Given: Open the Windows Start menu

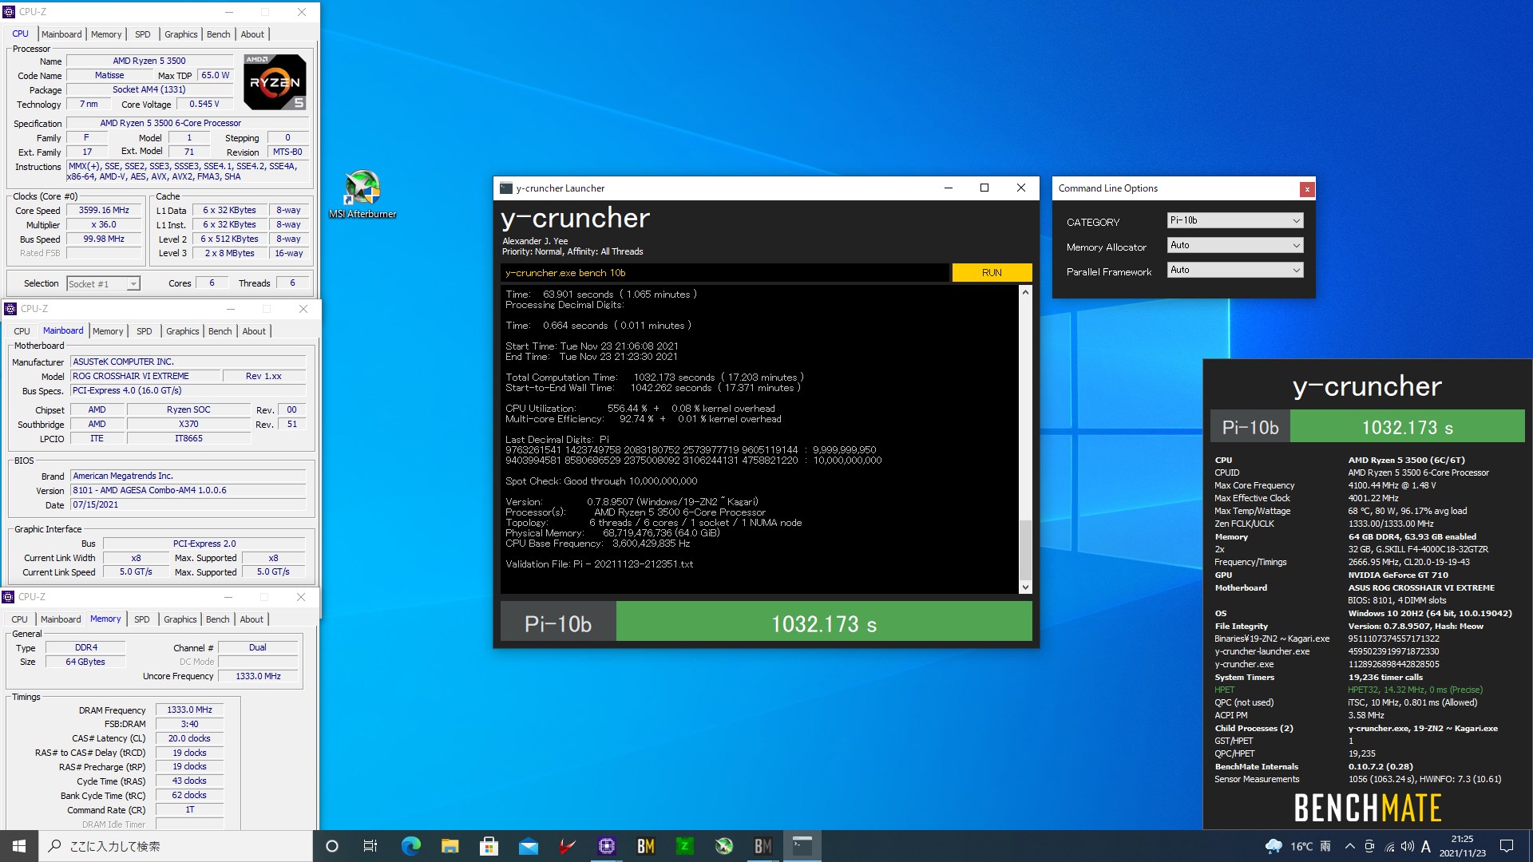Looking at the screenshot, I should 19,846.
